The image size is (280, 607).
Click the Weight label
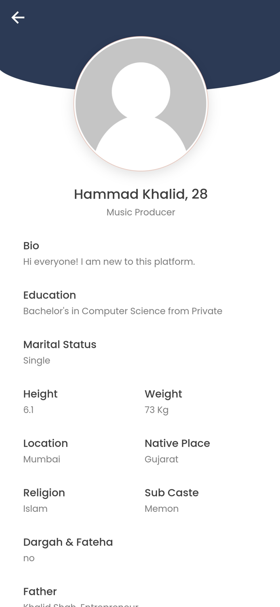164,394
